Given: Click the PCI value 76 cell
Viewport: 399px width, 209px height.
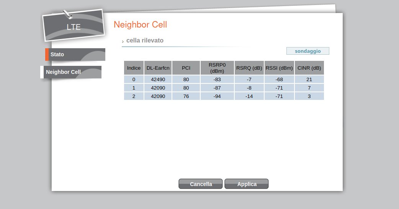Looking at the screenshot, I should (186, 96).
